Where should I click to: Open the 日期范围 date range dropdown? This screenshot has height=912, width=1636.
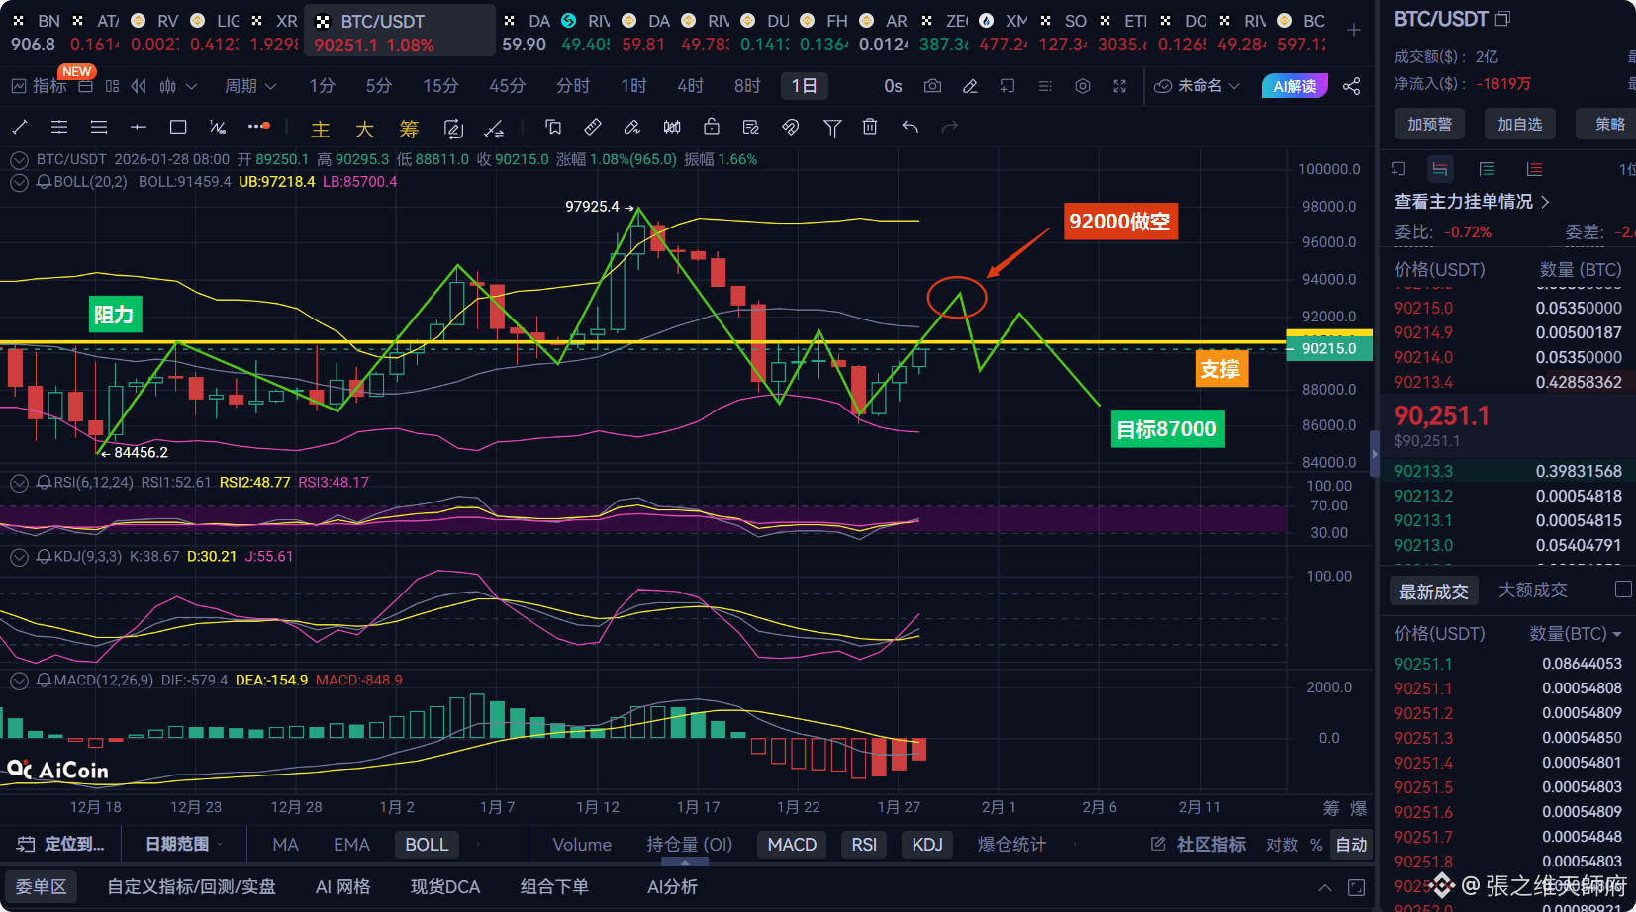(x=184, y=844)
